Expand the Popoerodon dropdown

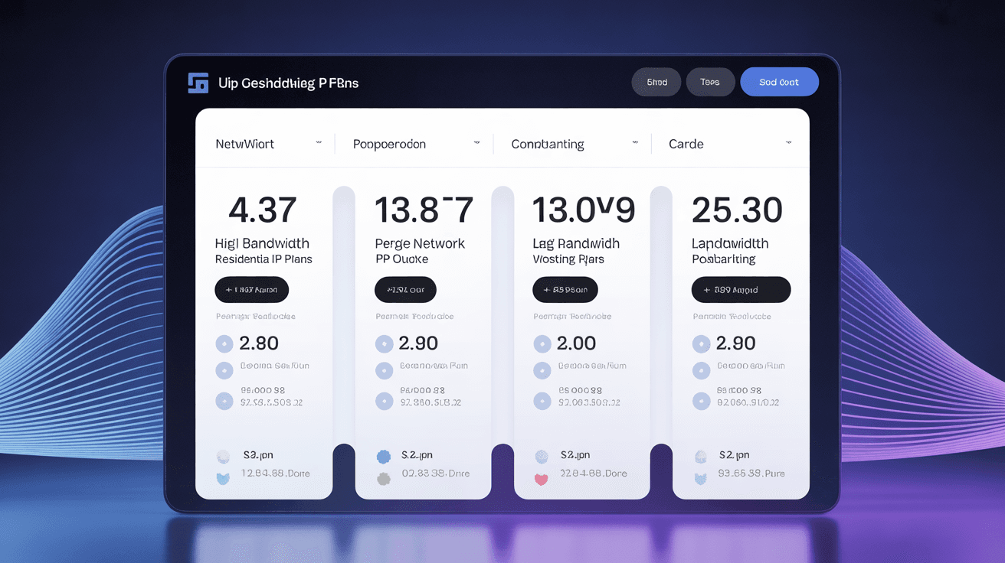point(476,143)
